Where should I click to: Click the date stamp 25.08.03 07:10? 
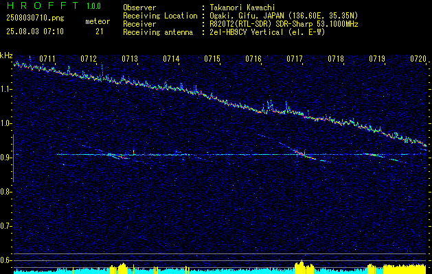35,32
